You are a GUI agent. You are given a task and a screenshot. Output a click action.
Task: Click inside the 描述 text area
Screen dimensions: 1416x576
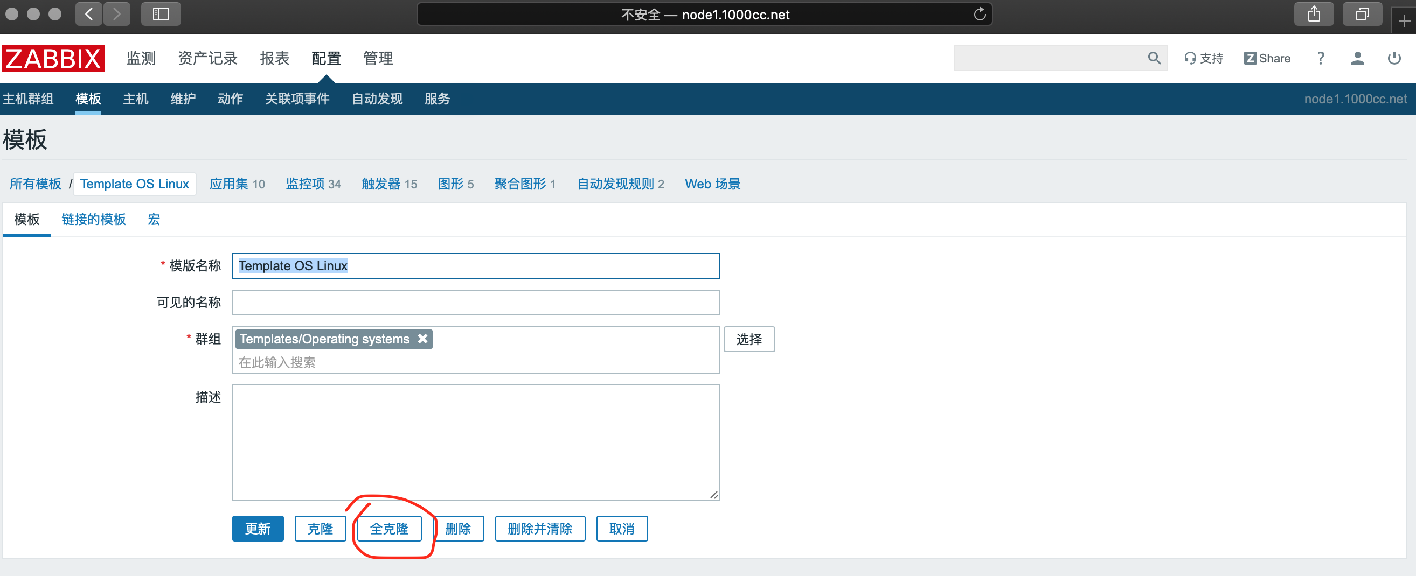[475, 442]
